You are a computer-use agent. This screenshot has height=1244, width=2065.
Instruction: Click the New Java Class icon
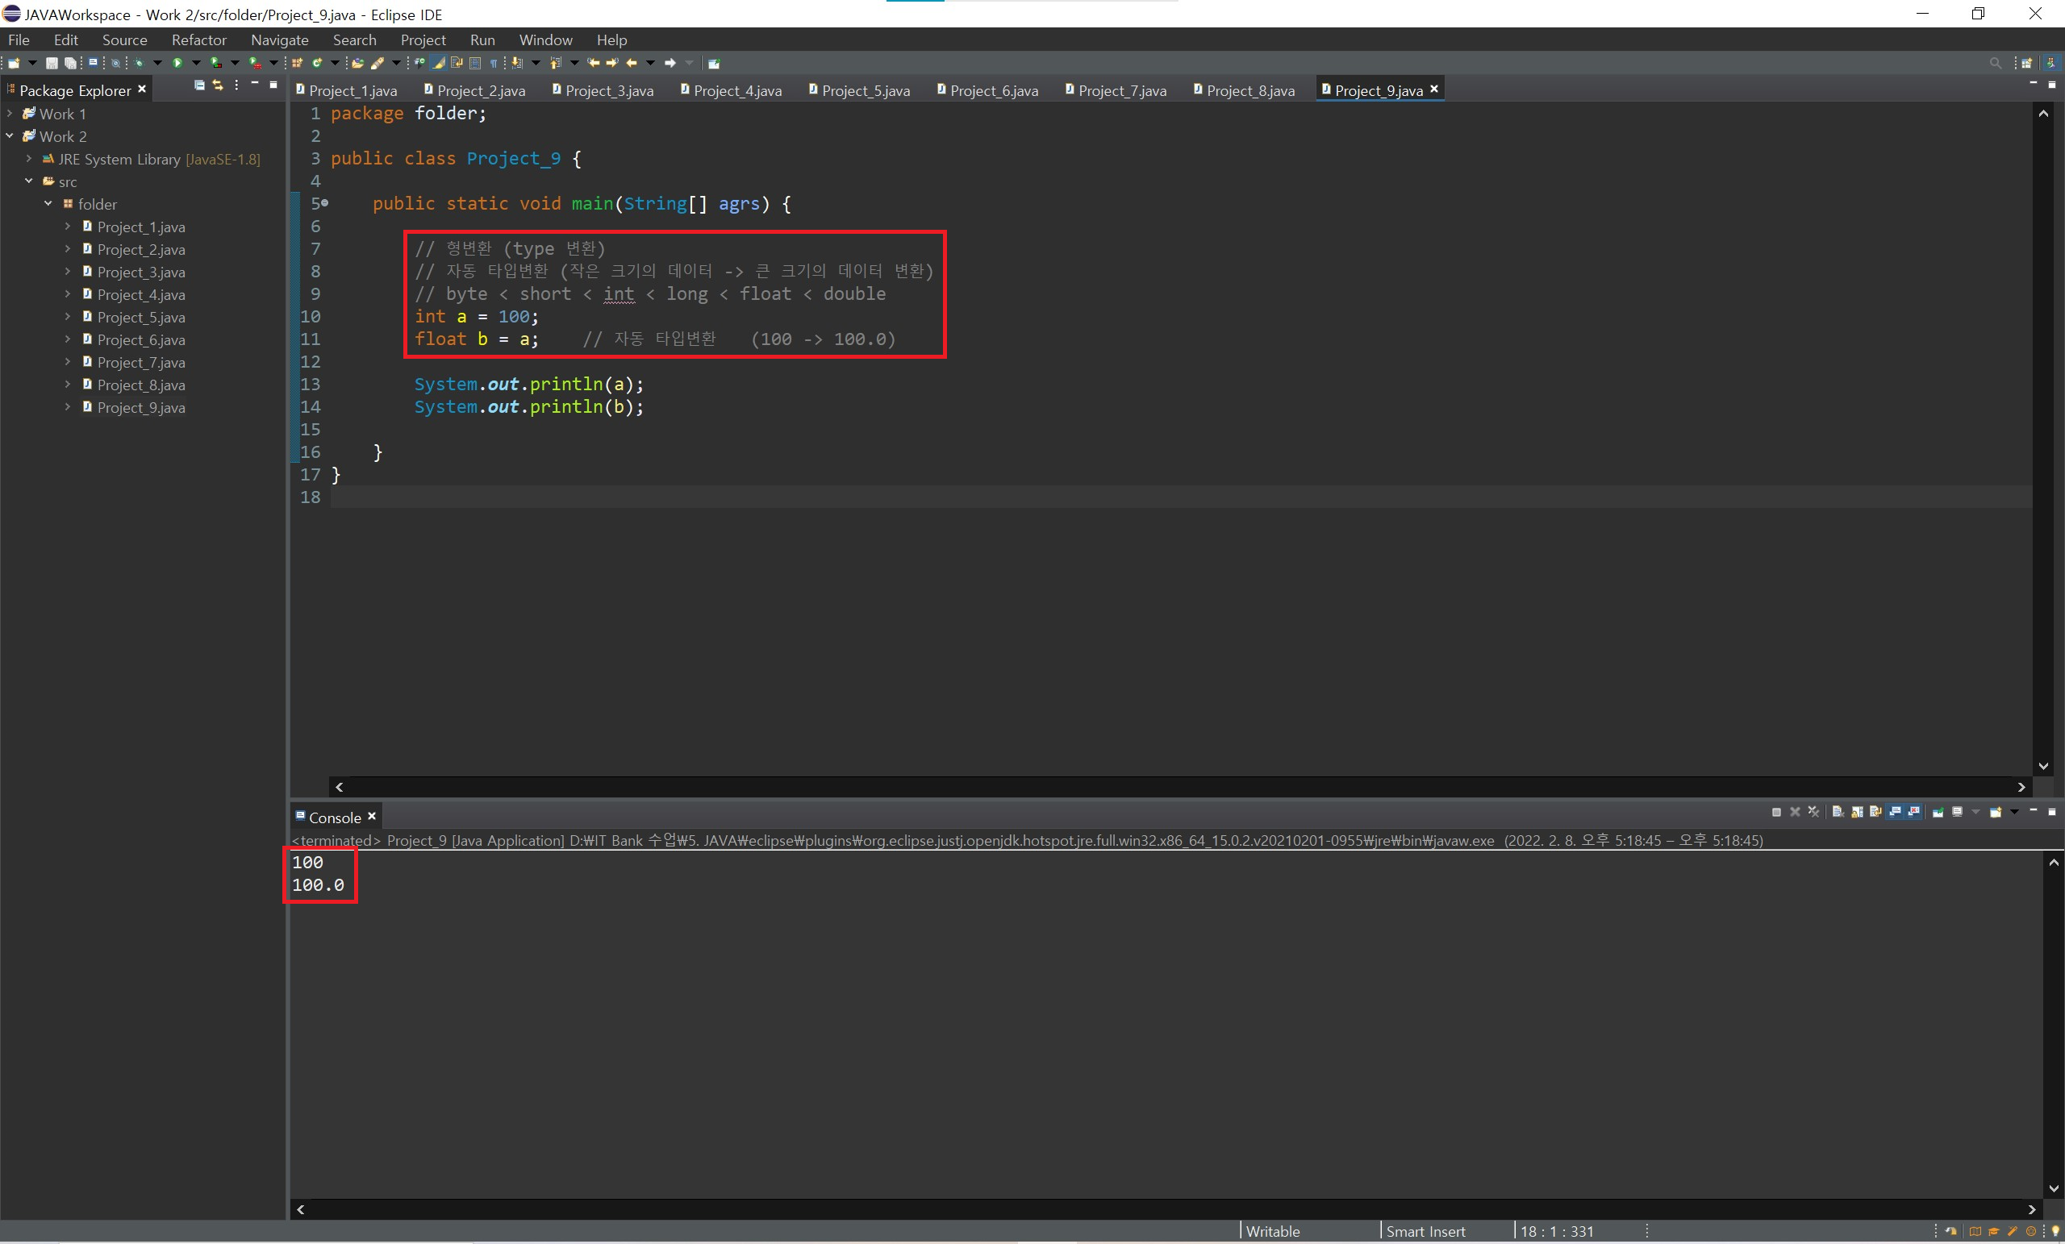317,63
